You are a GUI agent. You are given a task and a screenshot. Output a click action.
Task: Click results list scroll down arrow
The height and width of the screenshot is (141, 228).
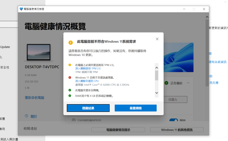coord(157,93)
